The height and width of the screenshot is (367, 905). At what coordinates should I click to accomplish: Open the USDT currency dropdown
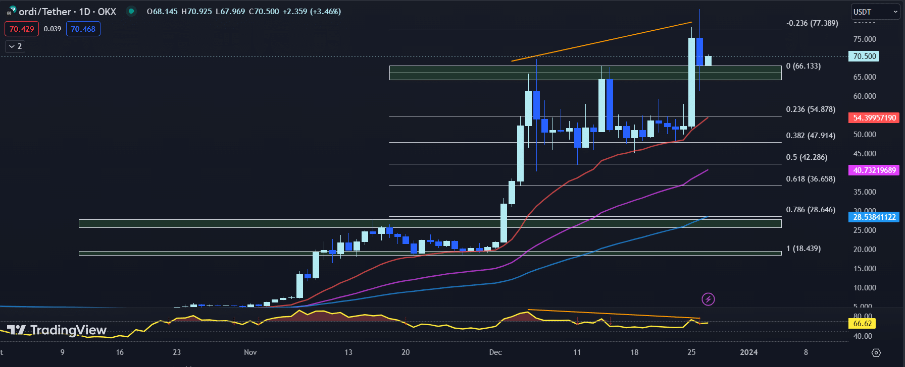[x=875, y=12]
